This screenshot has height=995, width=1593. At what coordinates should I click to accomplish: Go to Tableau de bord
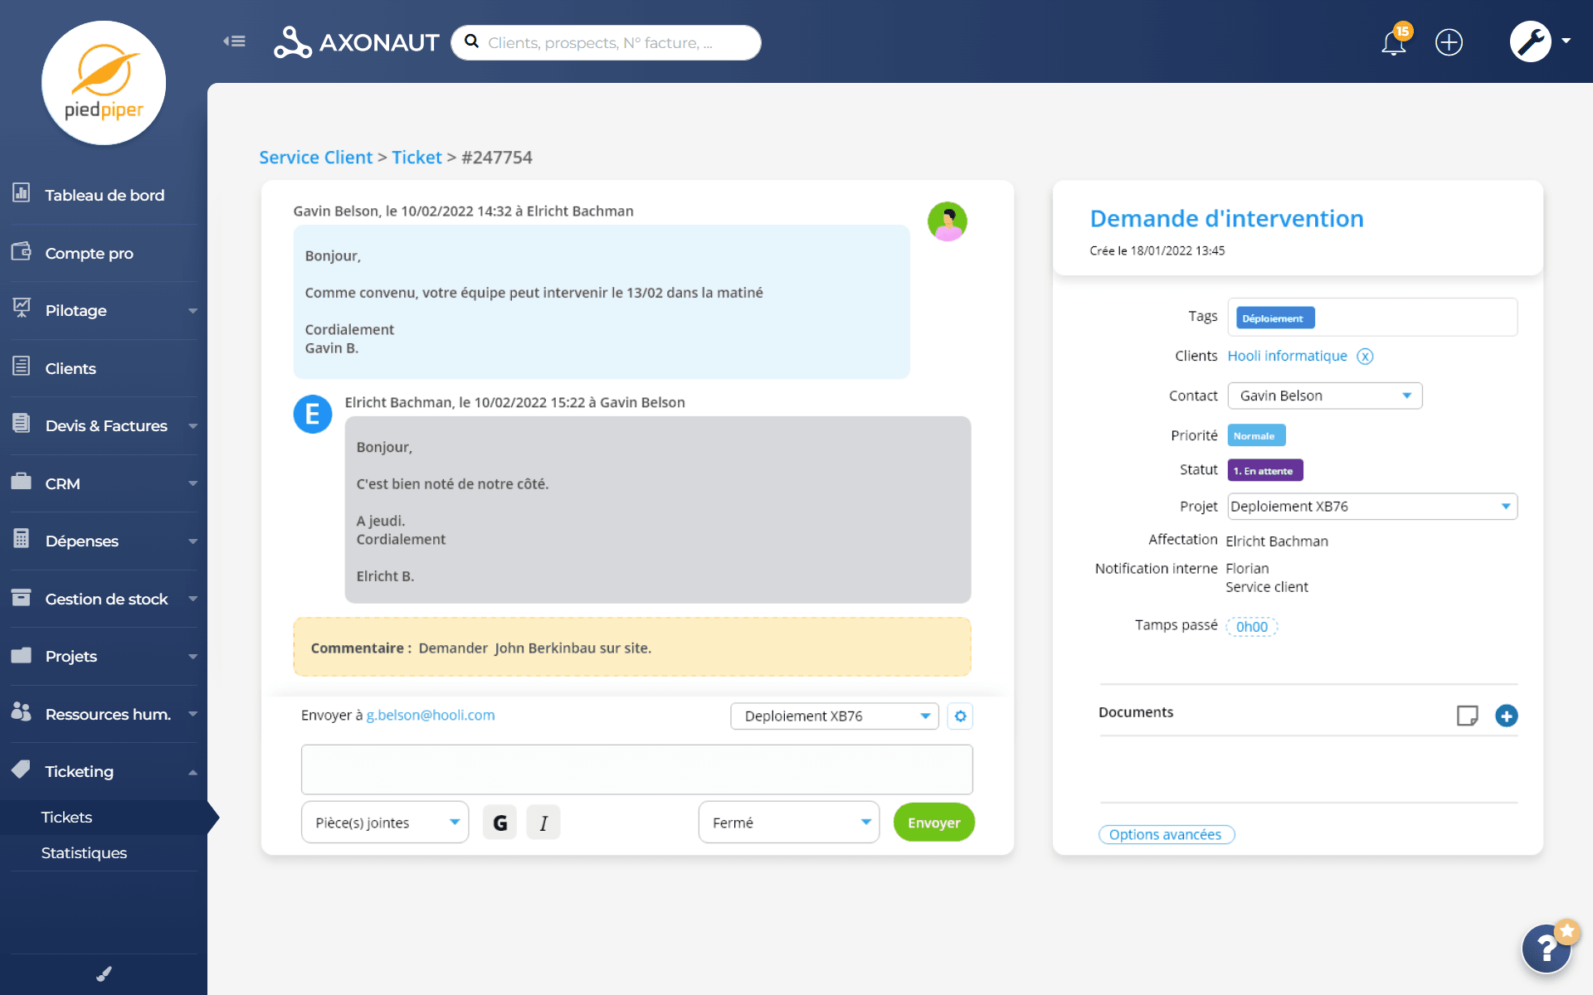[x=105, y=196]
